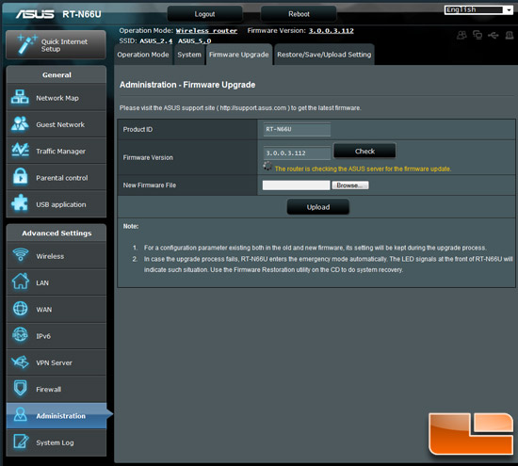
Task: Click the System Log notepad icon
Action: coord(21,442)
